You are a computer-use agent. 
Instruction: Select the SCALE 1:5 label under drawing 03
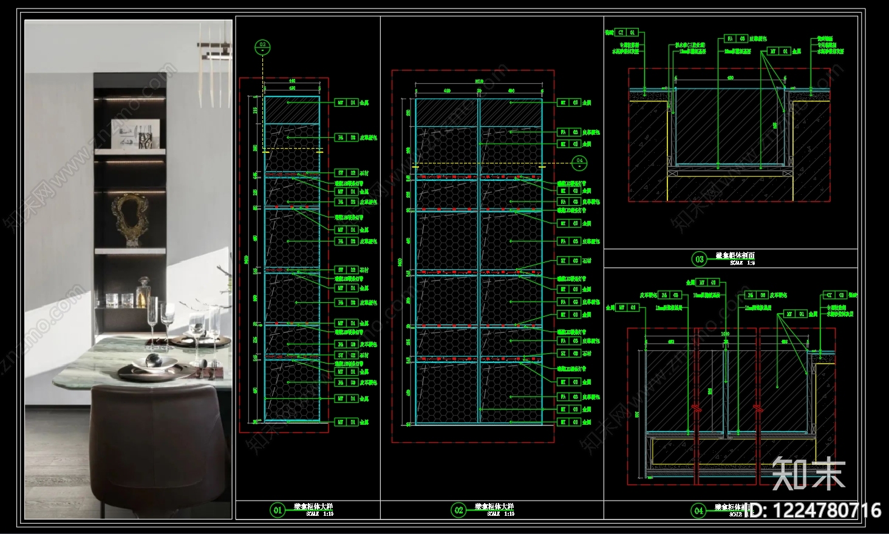(x=743, y=263)
